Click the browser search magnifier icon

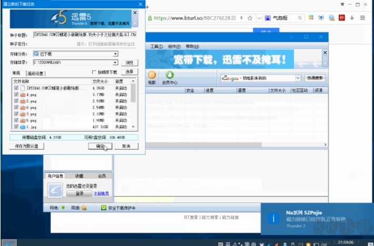click(x=300, y=18)
